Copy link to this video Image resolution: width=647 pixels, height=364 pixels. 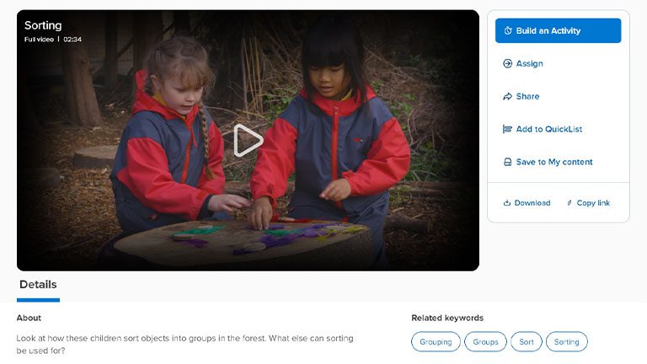point(588,202)
